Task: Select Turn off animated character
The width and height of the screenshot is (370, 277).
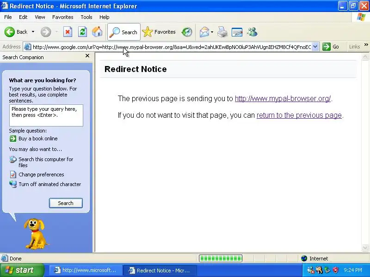Action: tap(50, 184)
